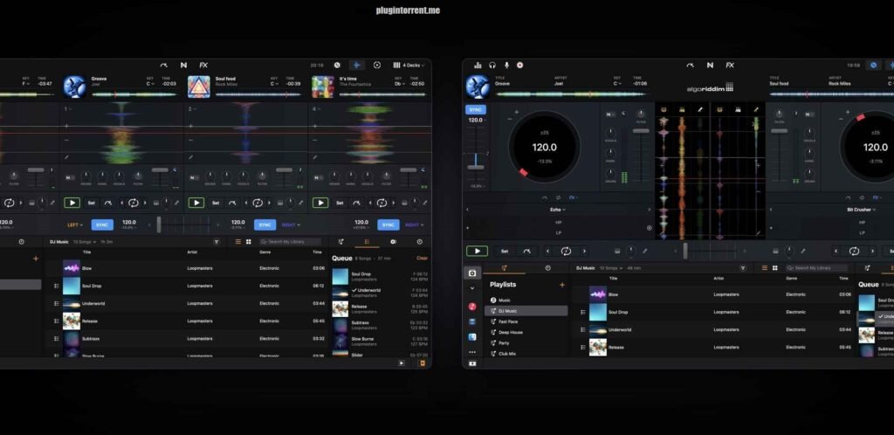Viewport: 894px width, 435px height.
Task: Click the Neural Mix N icon in left window
Action: pos(183,65)
